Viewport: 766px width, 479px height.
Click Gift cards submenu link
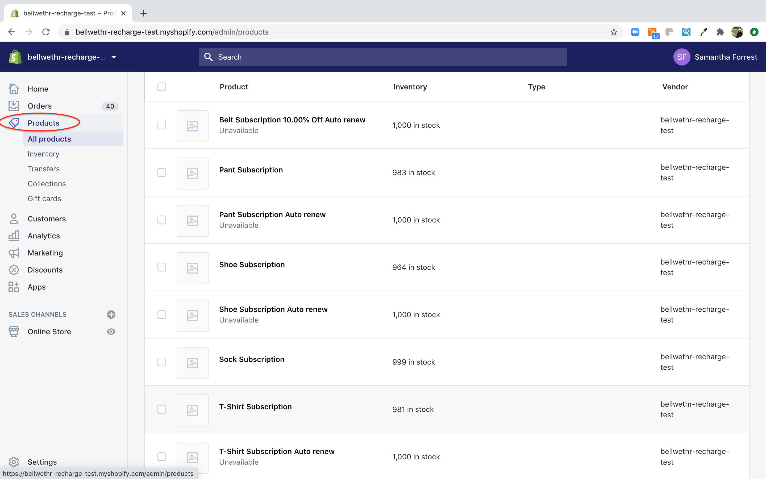click(x=44, y=198)
